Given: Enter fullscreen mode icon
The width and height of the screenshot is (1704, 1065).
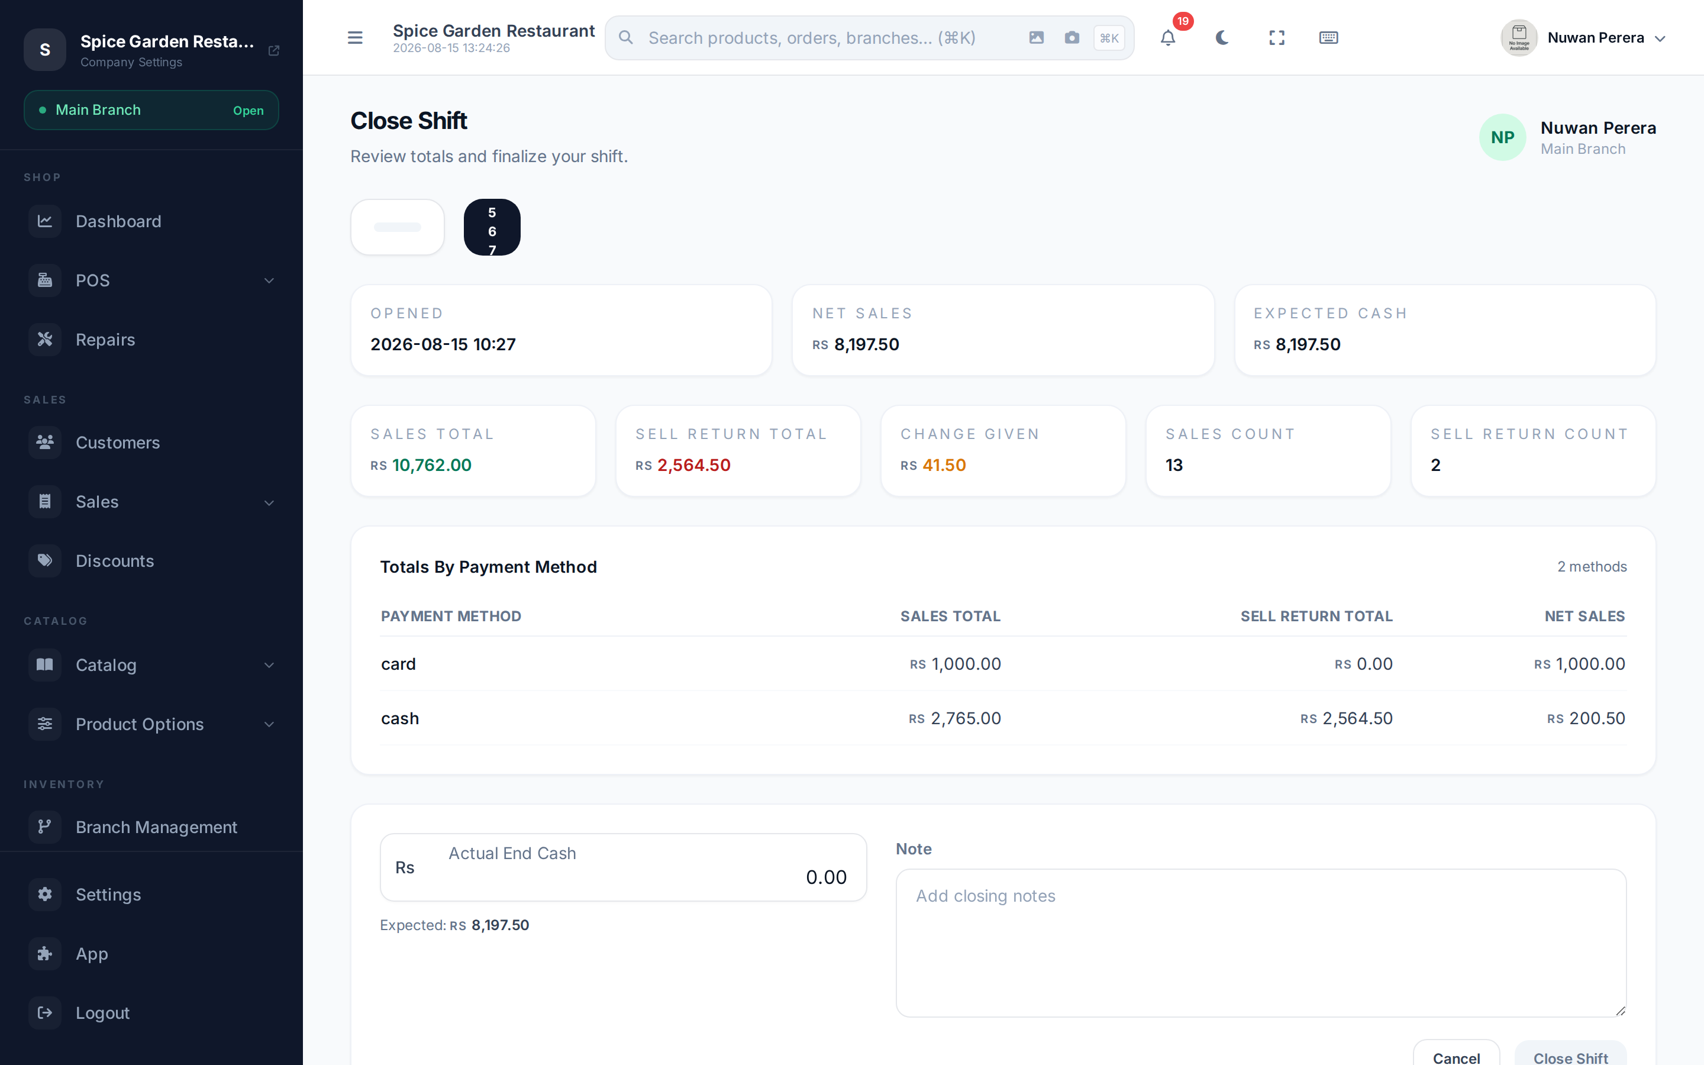Looking at the screenshot, I should (1276, 37).
